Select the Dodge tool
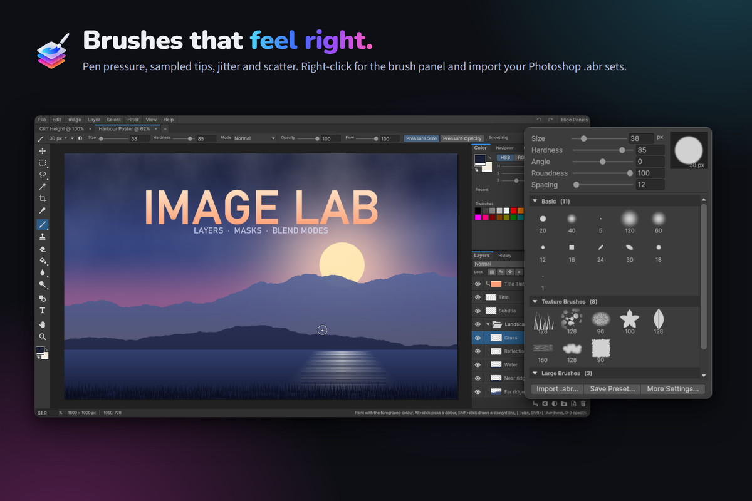Viewport: 752px width, 501px height. pos(43,285)
